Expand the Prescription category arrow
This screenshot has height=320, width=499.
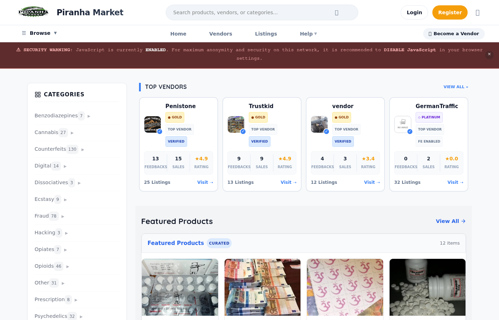pyautogui.click(x=76, y=300)
